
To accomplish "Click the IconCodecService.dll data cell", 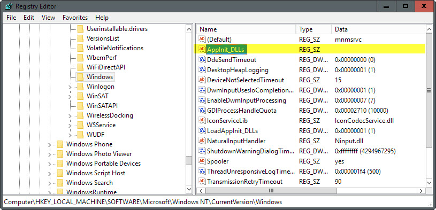I will (364, 121).
